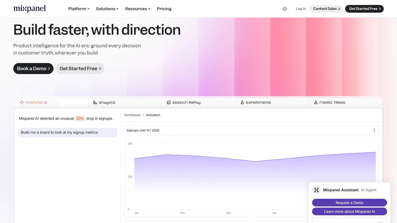Click Learn more about Mixpanel AI

[x=350, y=211]
